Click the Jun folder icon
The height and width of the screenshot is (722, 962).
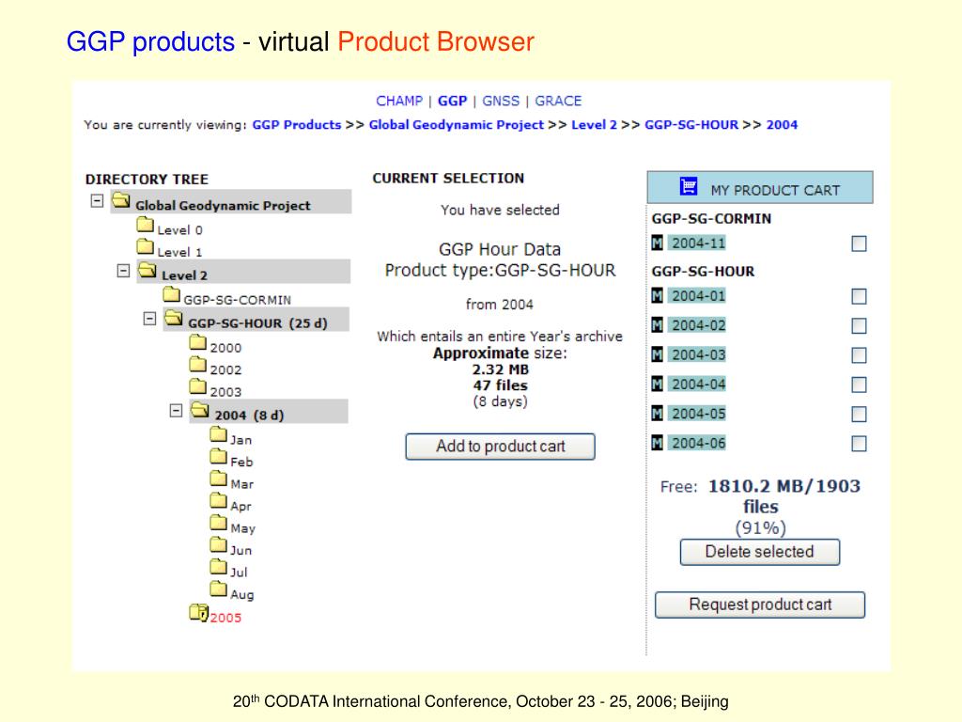tap(218, 544)
